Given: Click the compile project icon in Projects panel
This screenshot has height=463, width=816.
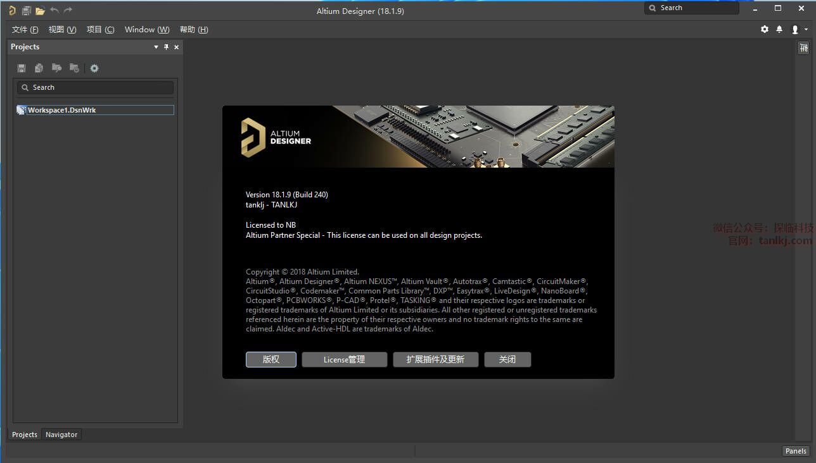Looking at the screenshot, I should click(56, 68).
